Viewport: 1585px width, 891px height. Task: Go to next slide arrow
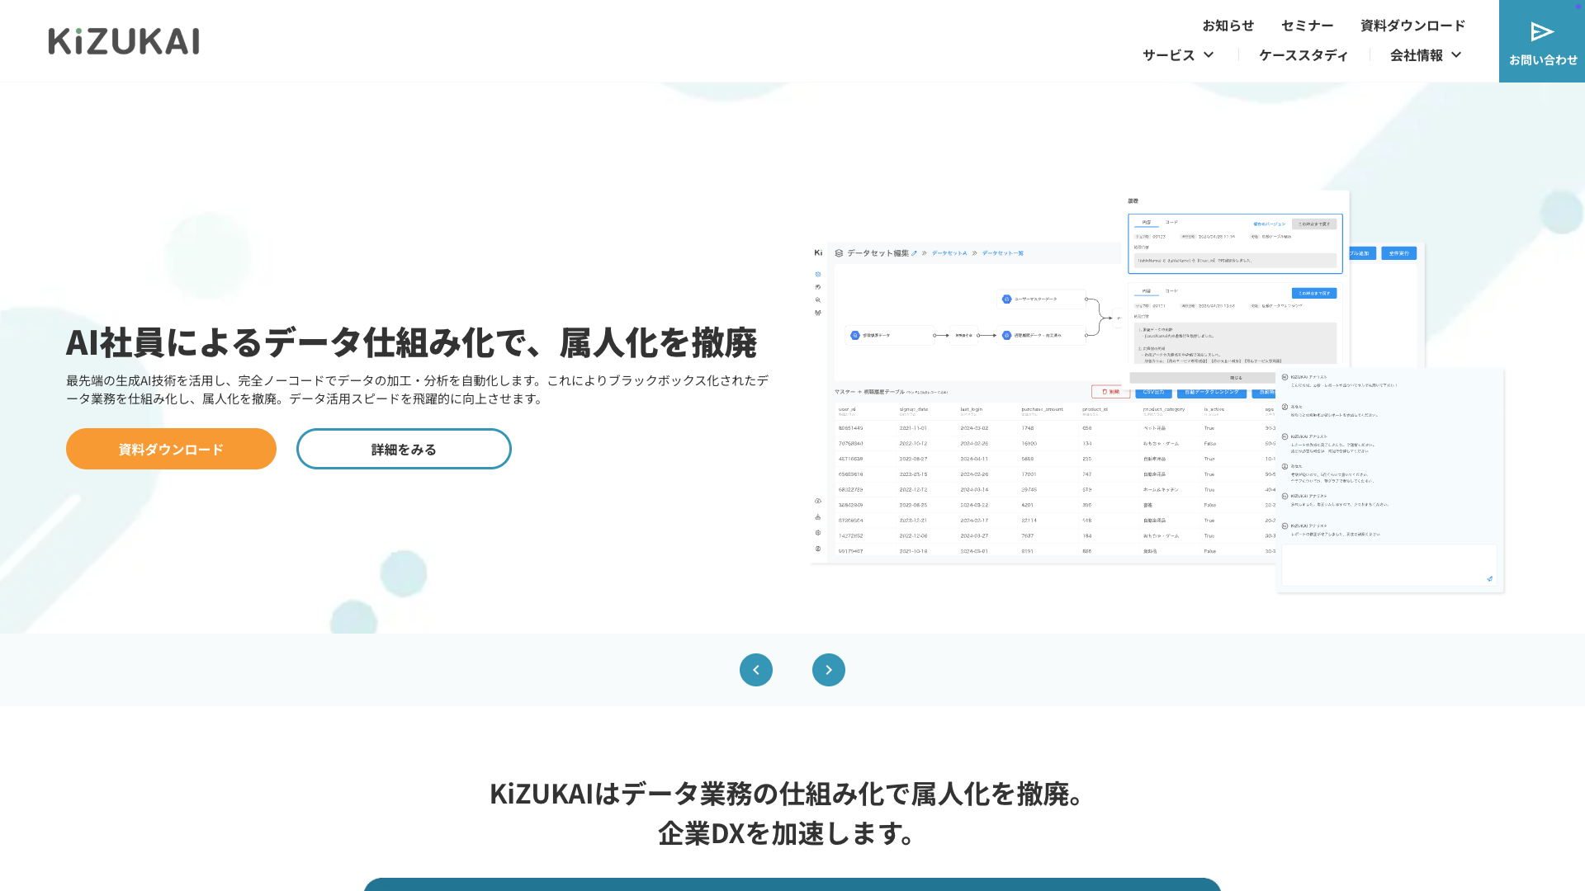(829, 670)
